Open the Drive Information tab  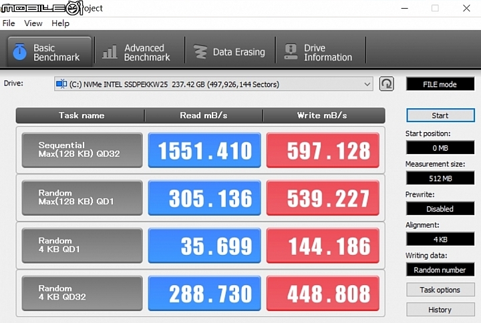click(x=321, y=52)
